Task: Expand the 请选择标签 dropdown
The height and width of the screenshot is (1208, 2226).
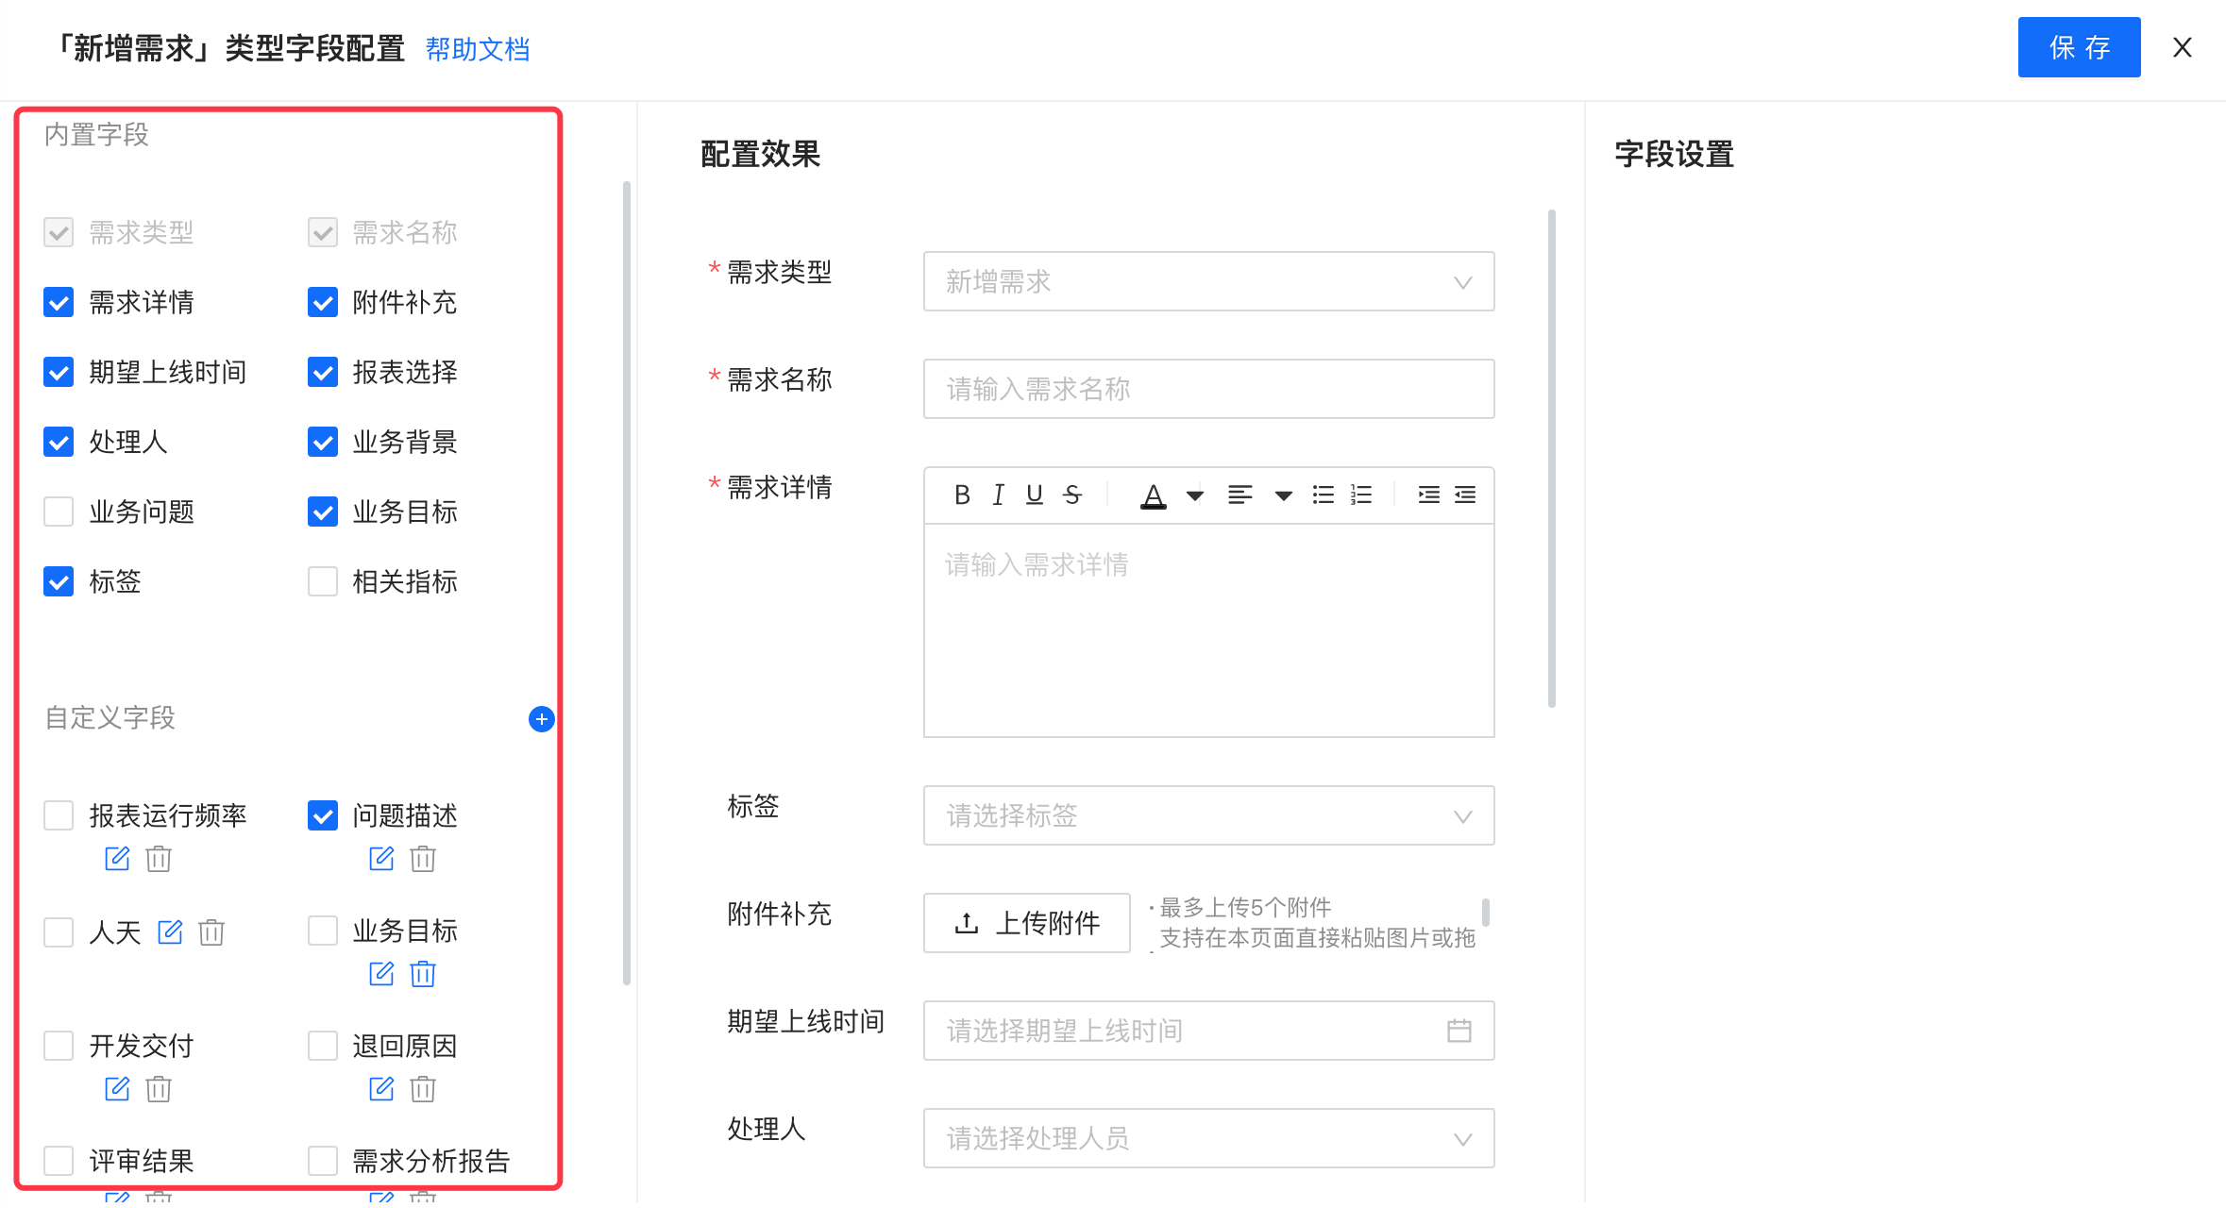Action: pyautogui.click(x=1208, y=815)
